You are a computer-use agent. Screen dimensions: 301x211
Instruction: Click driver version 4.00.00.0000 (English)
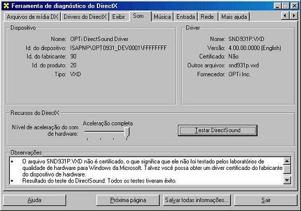254,48
